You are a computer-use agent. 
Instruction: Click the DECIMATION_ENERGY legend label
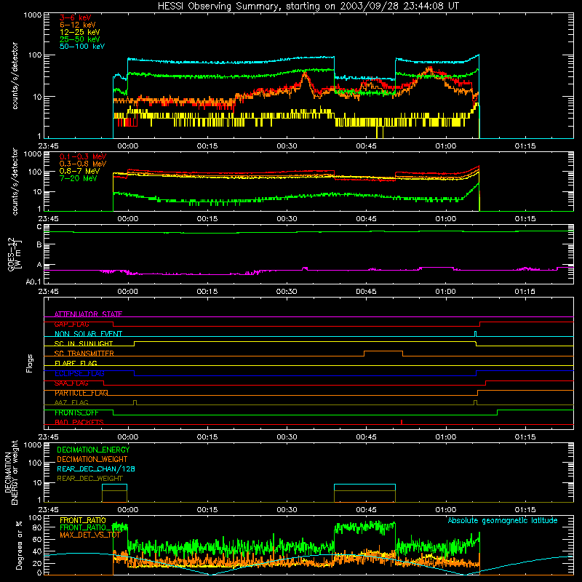click(93, 450)
